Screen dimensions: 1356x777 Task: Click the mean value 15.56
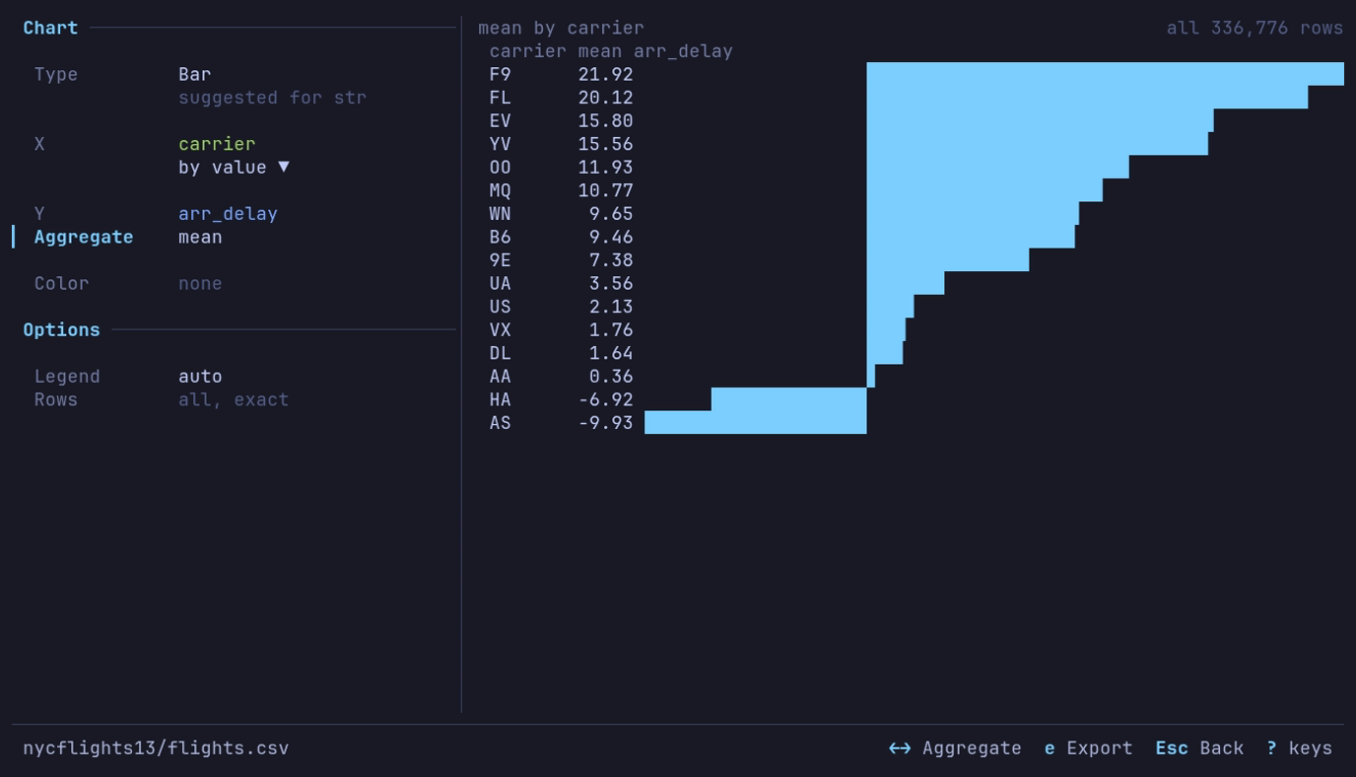(x=606, y=144)
